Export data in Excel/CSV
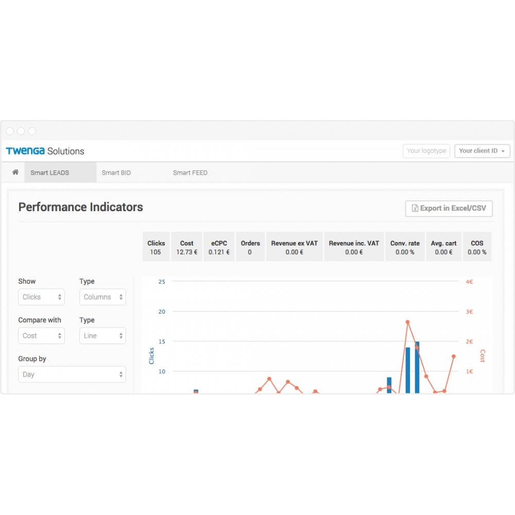The width and height of the screenshot is (515, 515). tap(449, 208)
